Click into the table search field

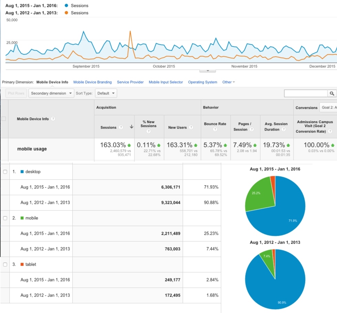305,93
